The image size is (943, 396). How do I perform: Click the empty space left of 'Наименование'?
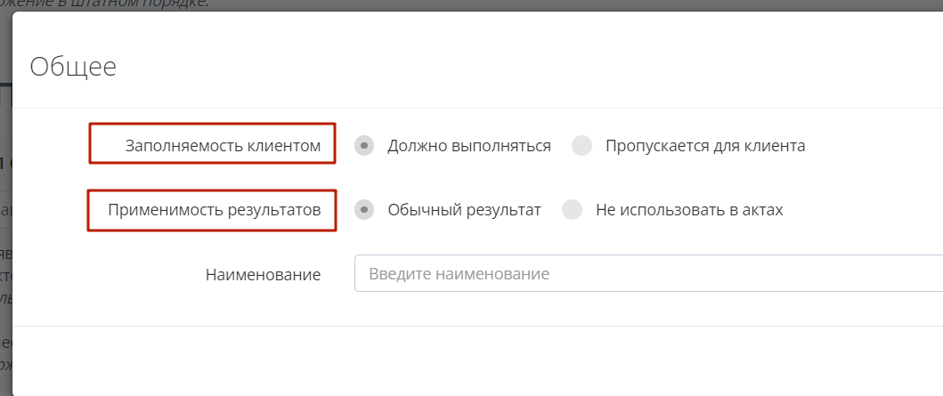click(x=107, y=275)
